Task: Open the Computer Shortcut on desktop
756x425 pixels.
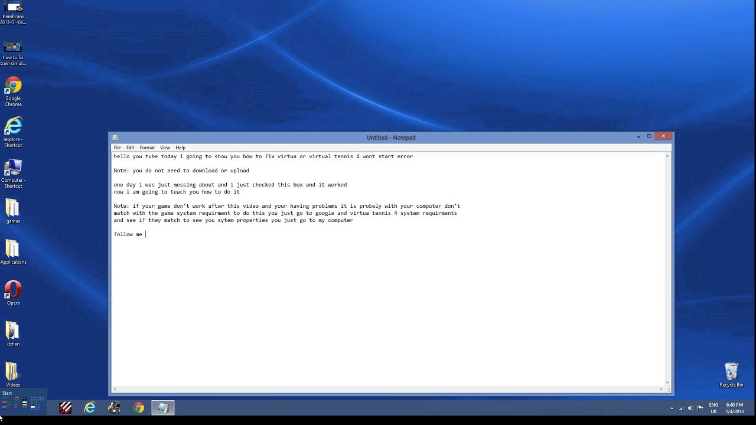Action: (13, 174)
